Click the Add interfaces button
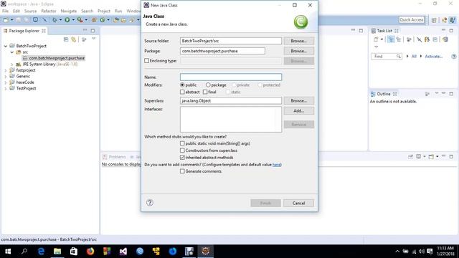Viewport: 459px width, 258px height. [x=298, y=110]
